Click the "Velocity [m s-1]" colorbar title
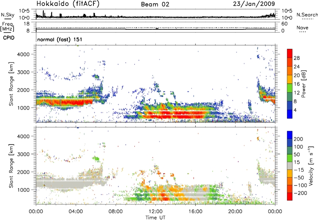This screenshot has width=318, height=220. 310,166
